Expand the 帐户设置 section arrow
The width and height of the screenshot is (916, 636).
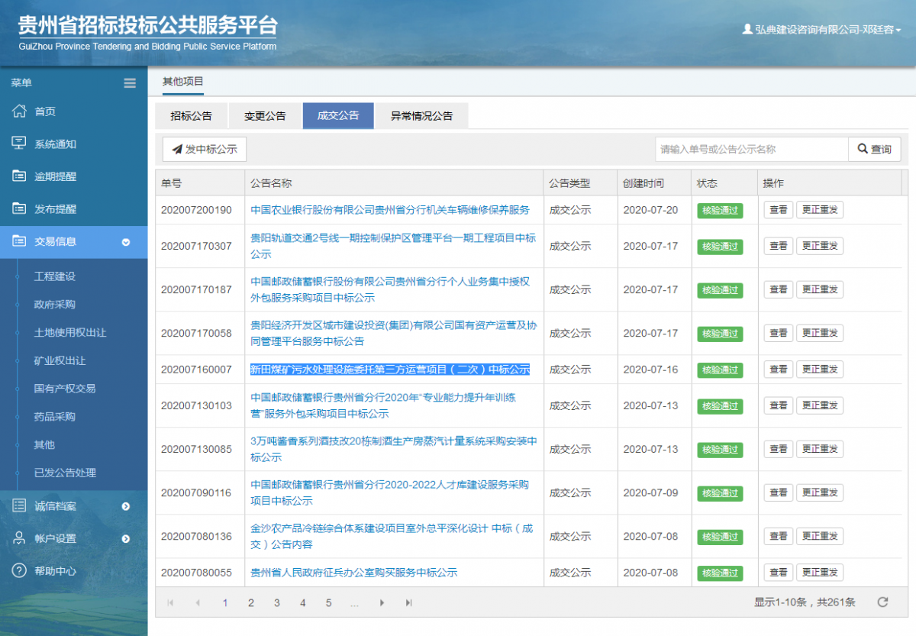(126, 539)
